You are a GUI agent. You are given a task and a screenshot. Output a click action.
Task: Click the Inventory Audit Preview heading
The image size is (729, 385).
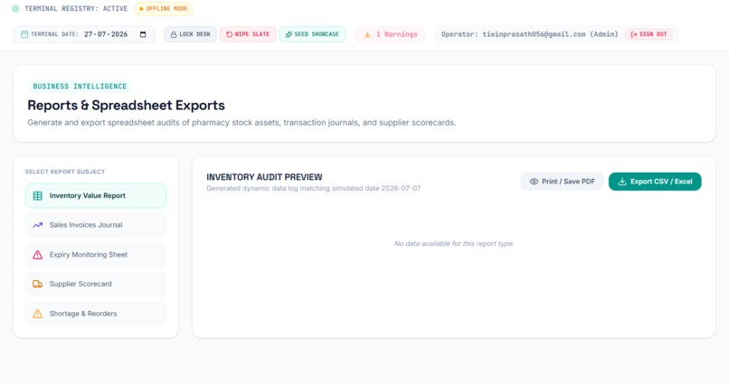264,177
